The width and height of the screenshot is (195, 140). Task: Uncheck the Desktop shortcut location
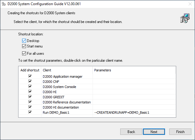pyautogui.click(x=24, y=41)
